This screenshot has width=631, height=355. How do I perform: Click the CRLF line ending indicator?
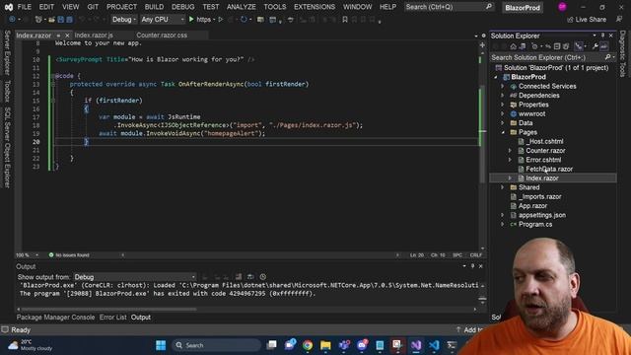pos(475,255)
